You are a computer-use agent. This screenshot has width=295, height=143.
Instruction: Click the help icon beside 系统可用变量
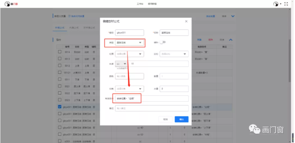pyautogui.click(x=69, y=16)
